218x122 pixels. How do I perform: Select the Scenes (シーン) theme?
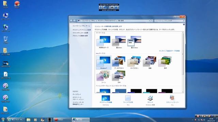104,77
